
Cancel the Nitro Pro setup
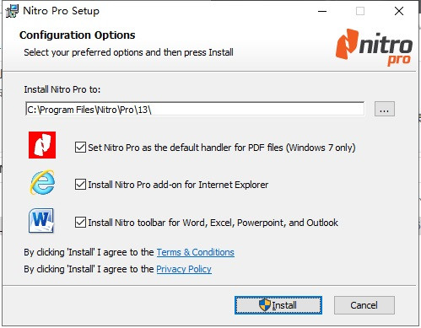364,305
